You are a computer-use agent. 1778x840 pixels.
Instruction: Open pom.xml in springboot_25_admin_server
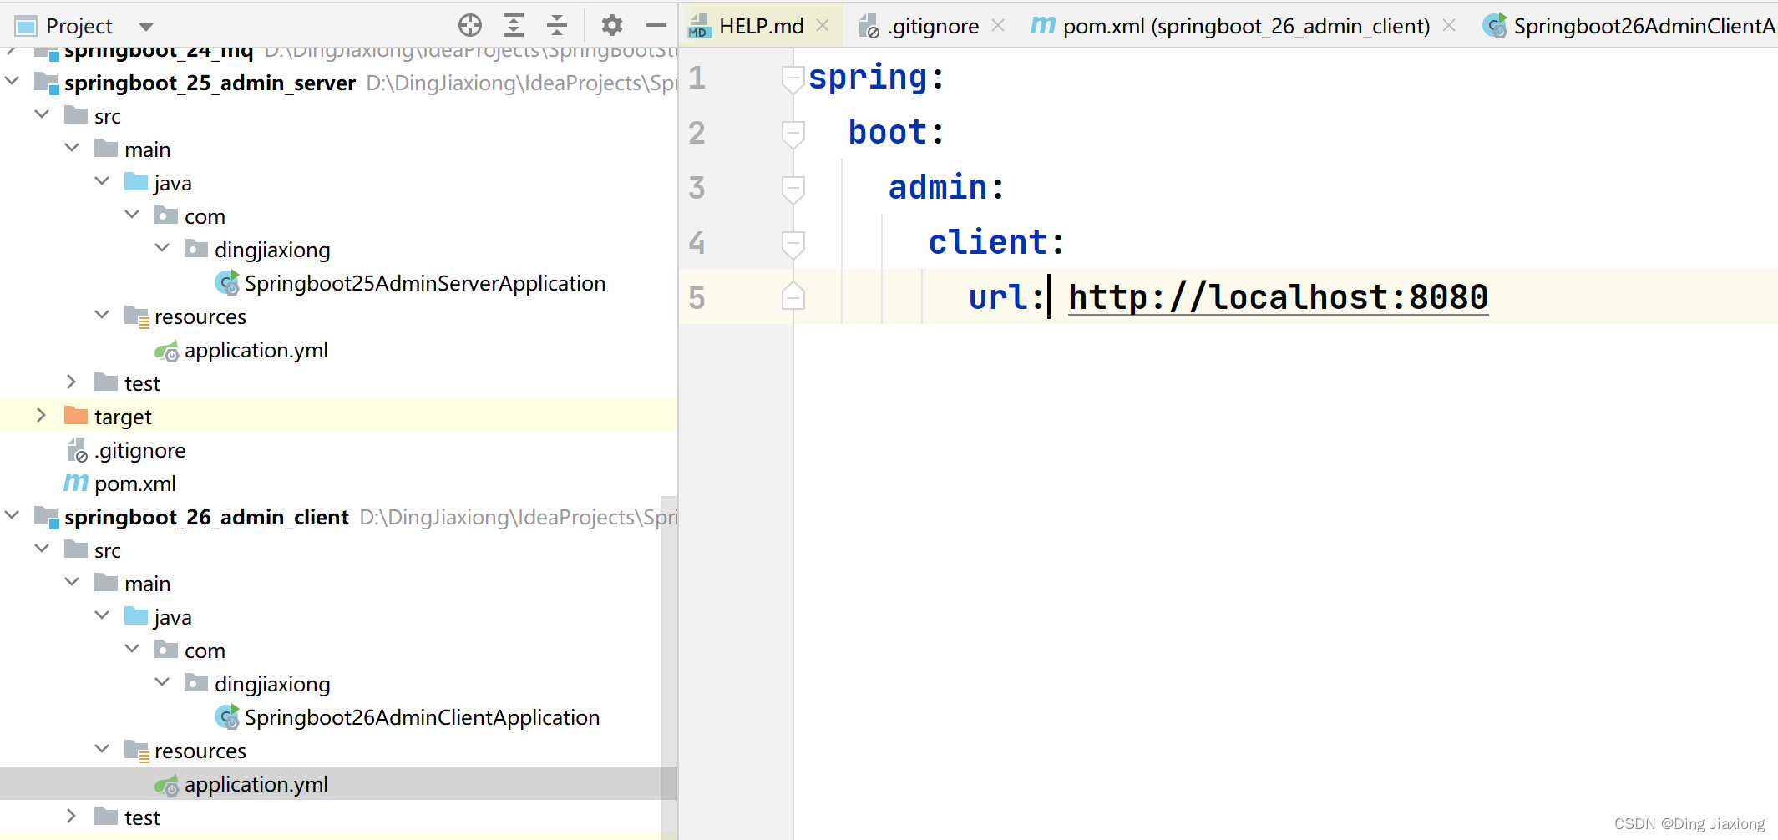[x=135, y=483]
